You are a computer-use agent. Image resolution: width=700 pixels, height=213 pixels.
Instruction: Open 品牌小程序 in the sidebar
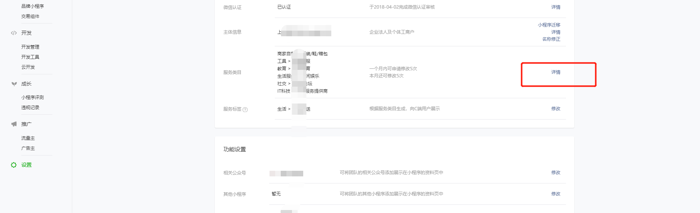tap(33, 6)
